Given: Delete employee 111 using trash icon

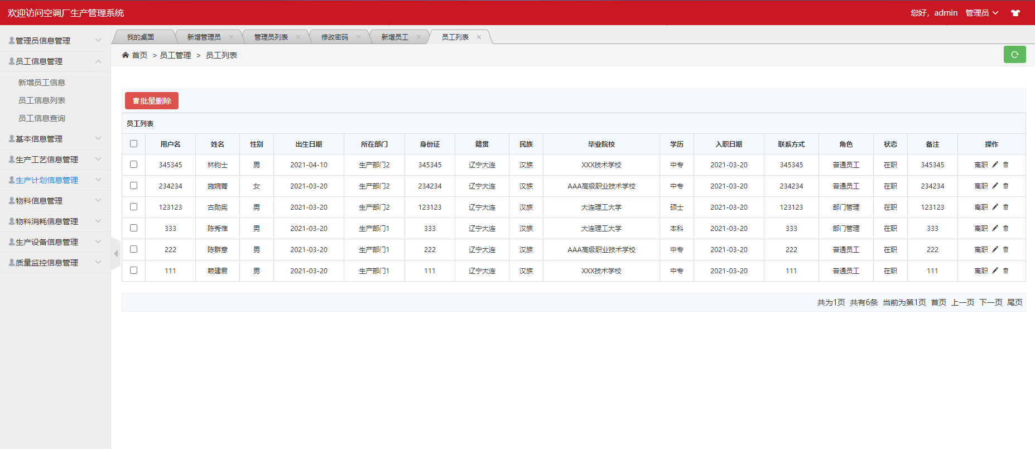Looking at the screenshot, I should (x=1006, y=271).
